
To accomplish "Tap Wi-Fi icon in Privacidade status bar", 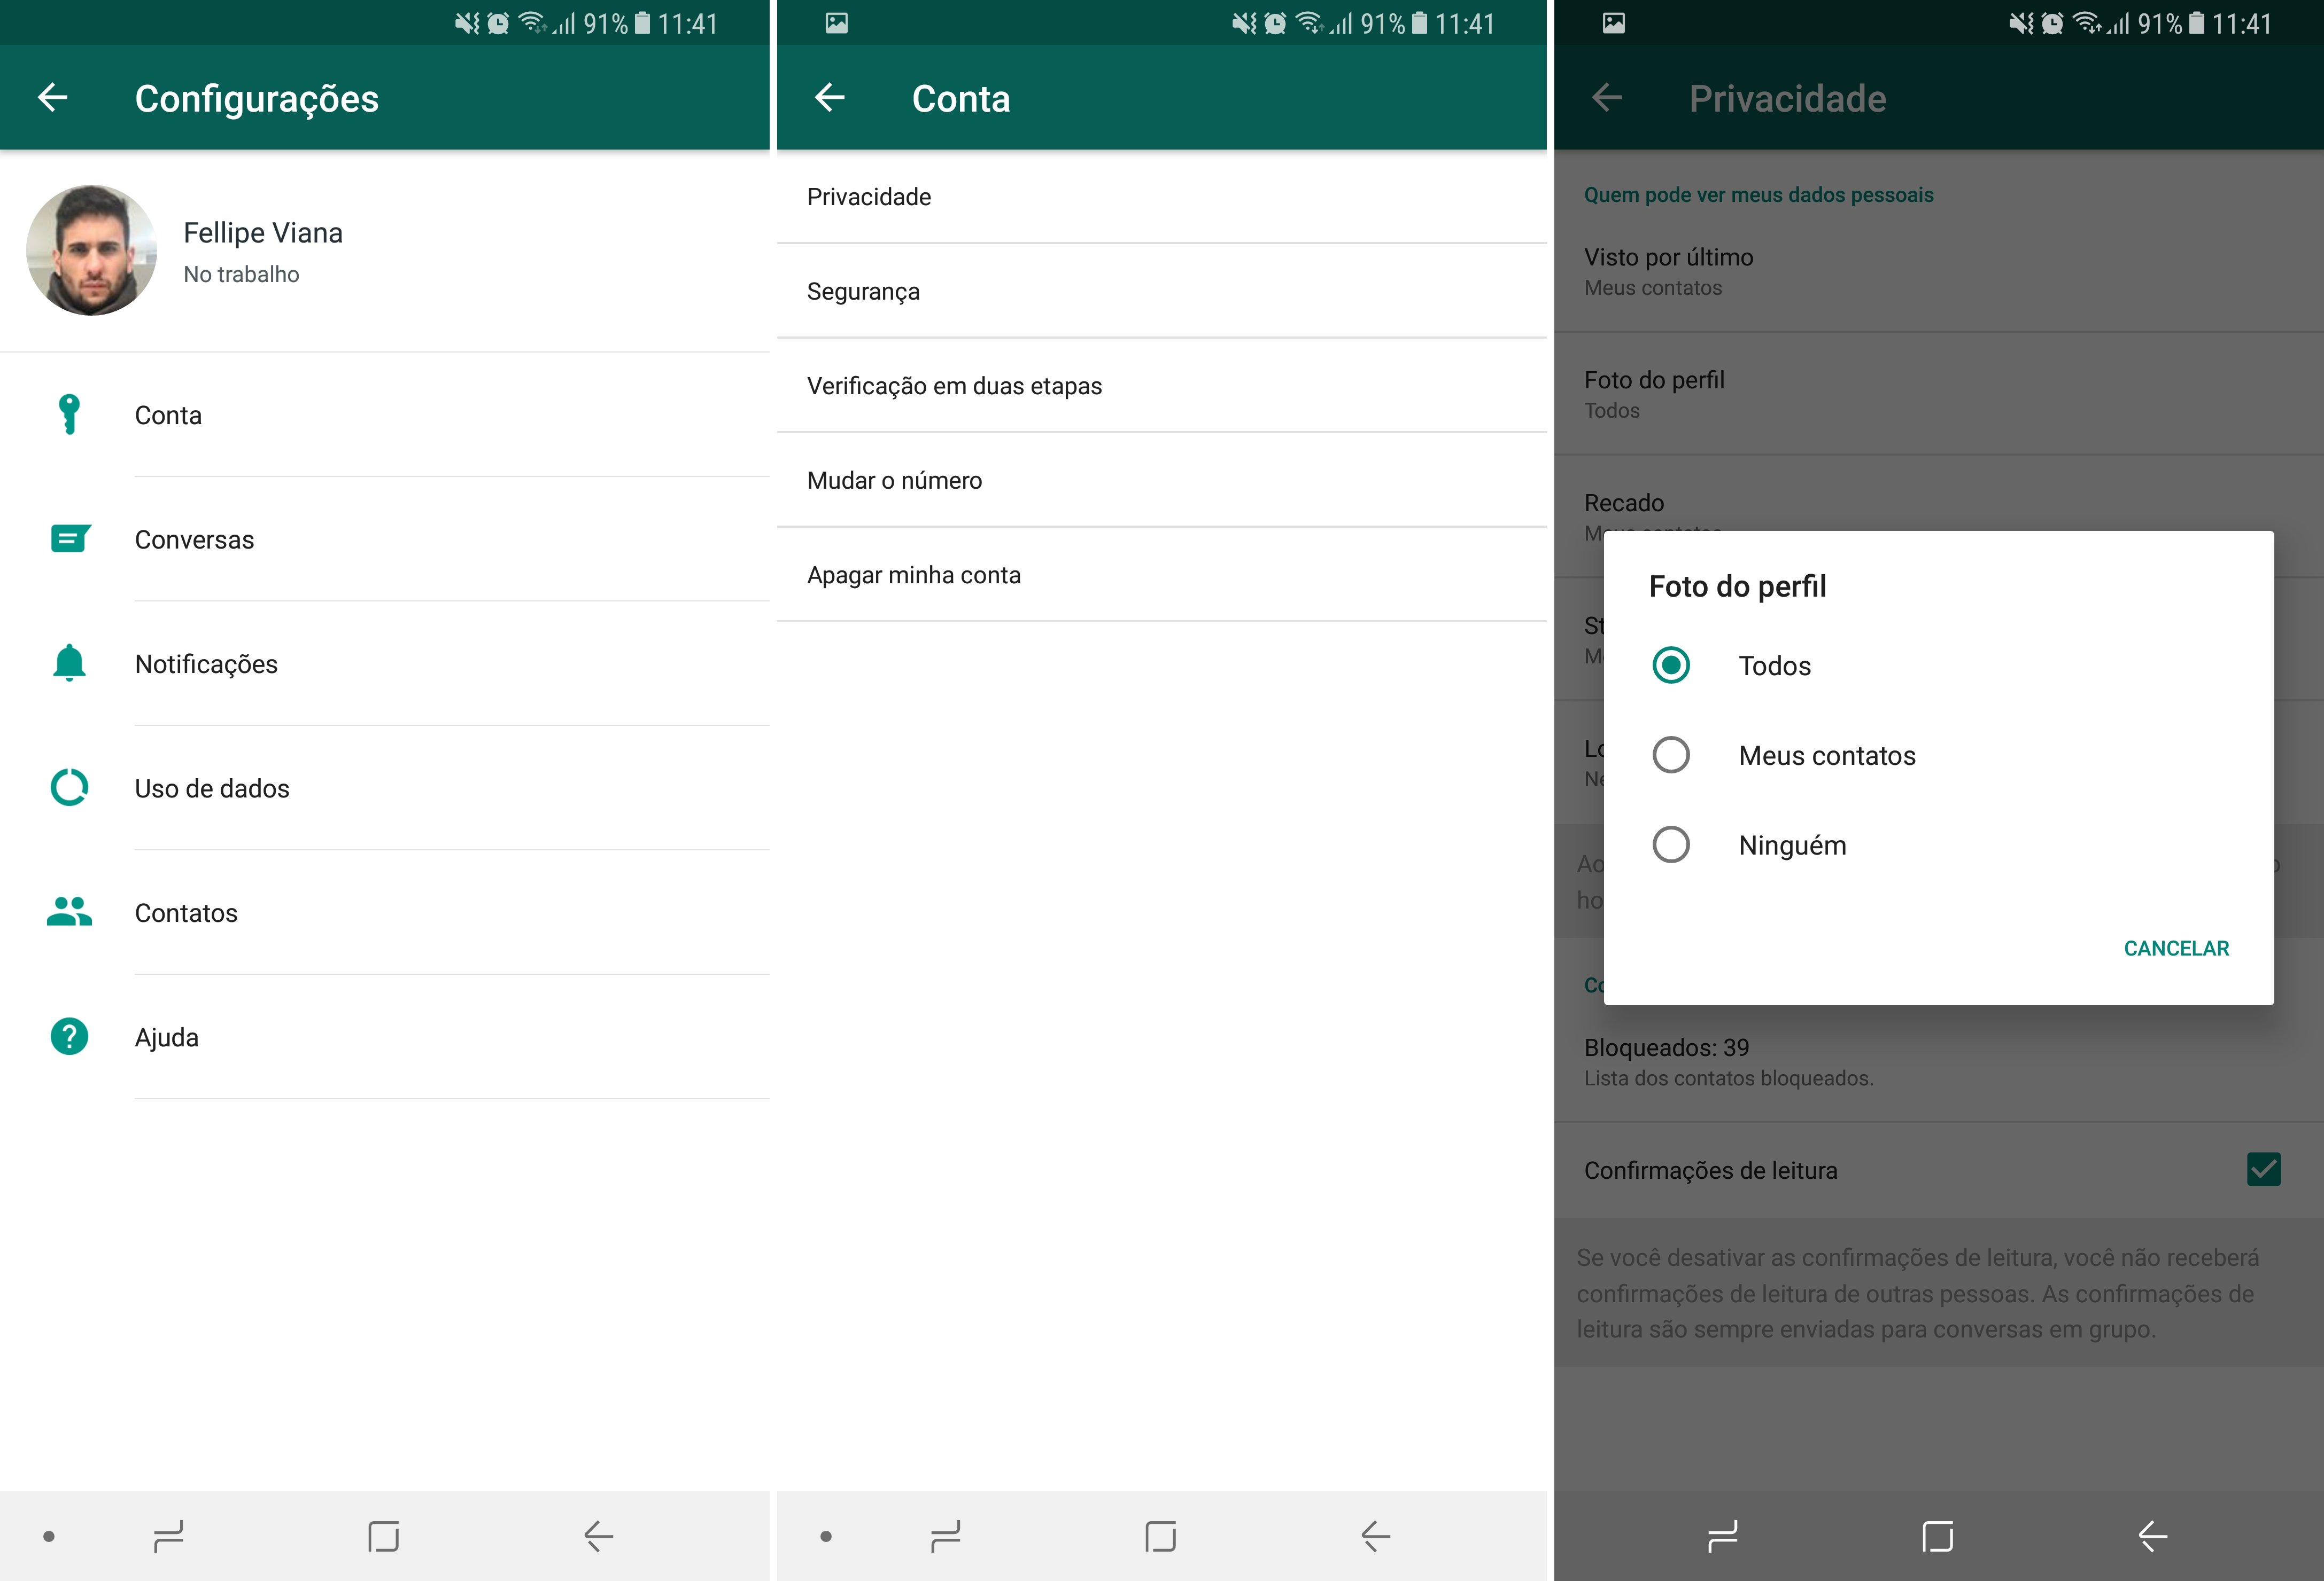I will click(2087, 22).
